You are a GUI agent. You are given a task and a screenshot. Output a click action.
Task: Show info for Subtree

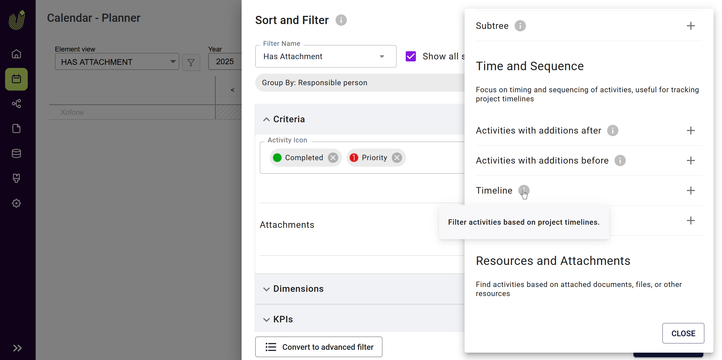pos(520,26)
